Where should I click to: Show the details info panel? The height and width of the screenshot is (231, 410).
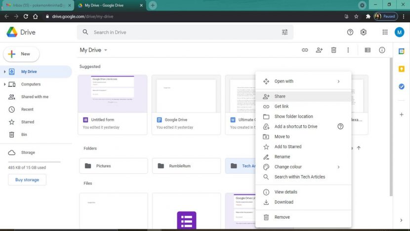click(382, 50)
